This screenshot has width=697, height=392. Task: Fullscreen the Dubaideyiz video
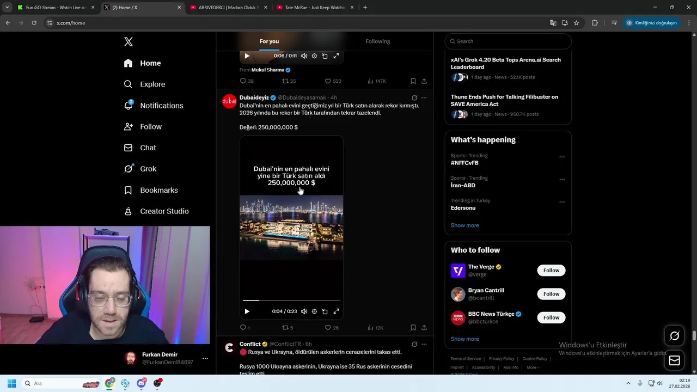tap(336, 311)
